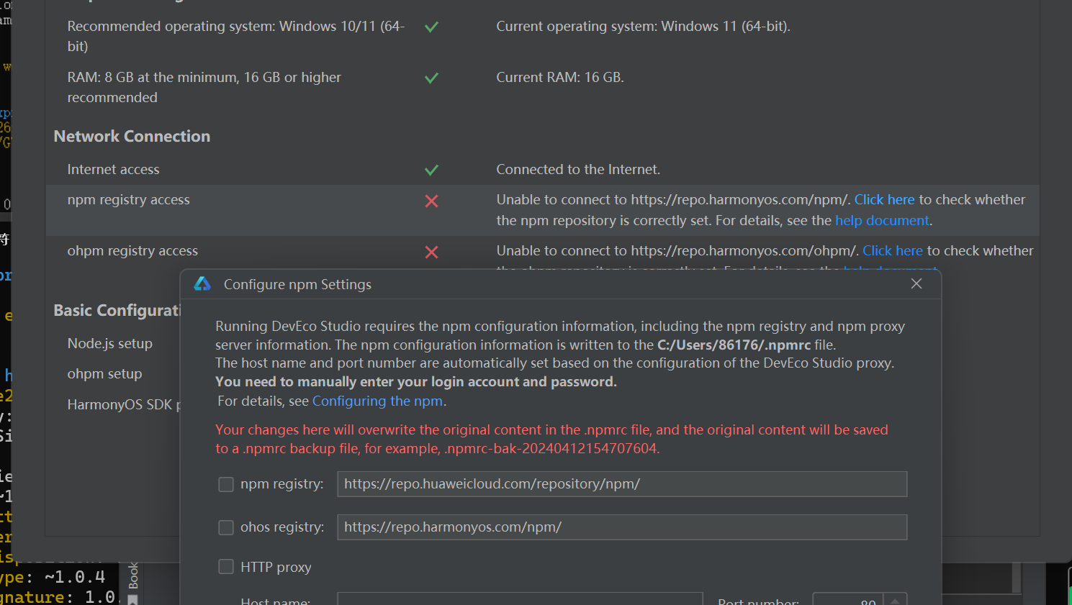This screenshot has width=1072, height=605.
Task: Click 'Current operating system: Windows 11' text
Action: pyautogui.click(x=643, y=27)
